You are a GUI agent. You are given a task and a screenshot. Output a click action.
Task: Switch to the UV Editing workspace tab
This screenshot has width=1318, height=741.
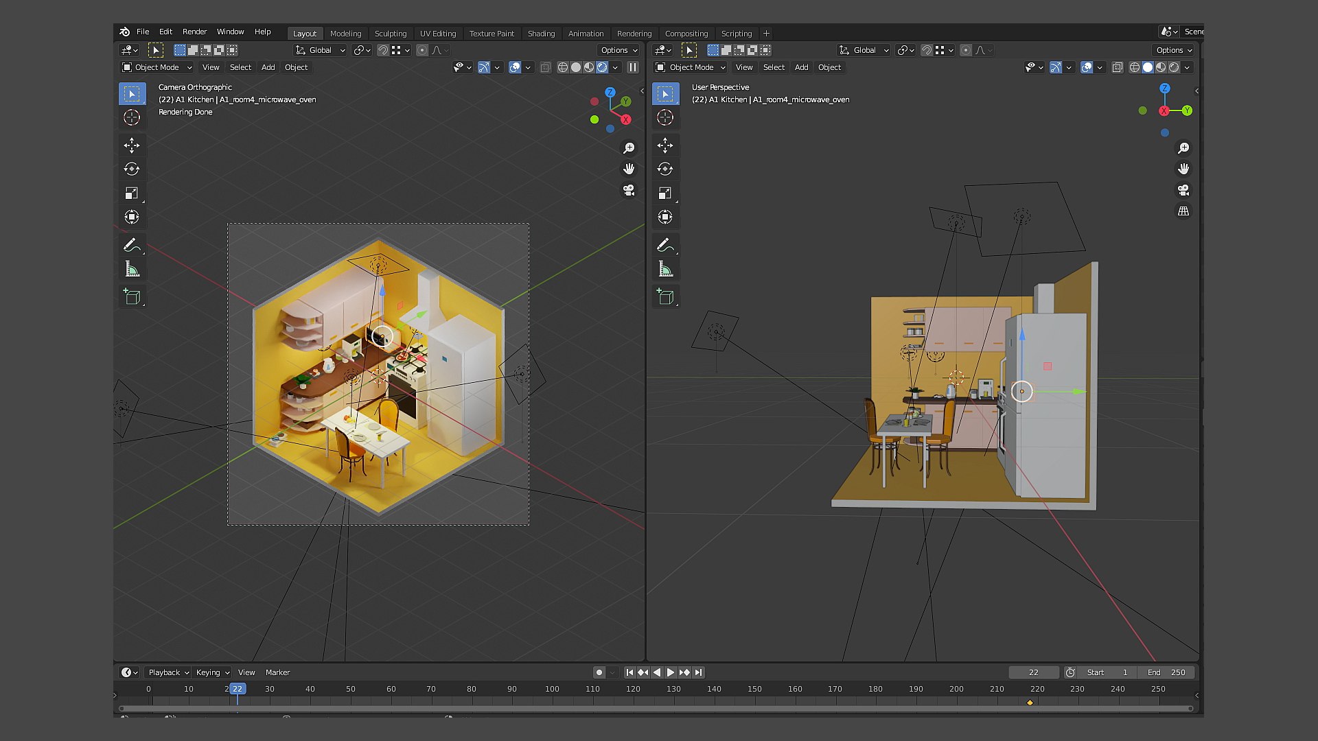438,33
